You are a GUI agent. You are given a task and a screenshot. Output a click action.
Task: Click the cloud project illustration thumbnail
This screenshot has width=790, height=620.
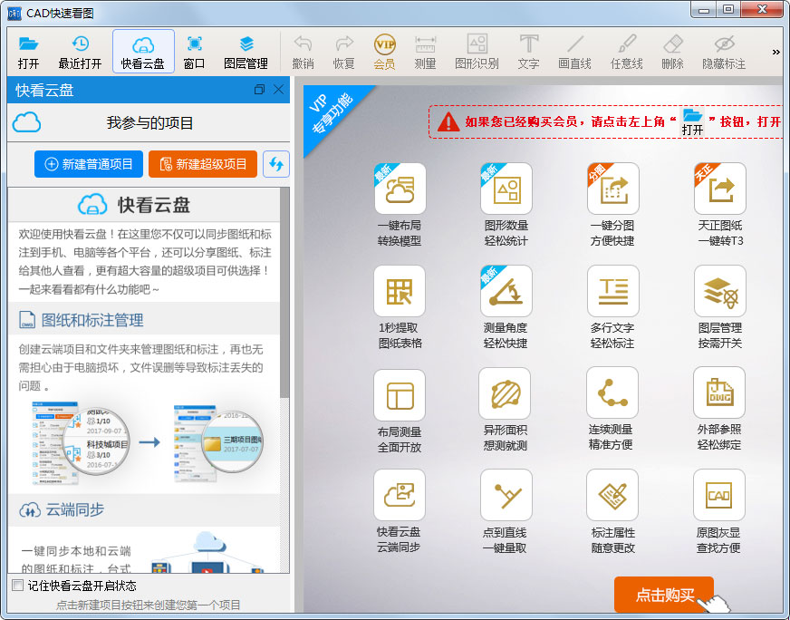146,442
